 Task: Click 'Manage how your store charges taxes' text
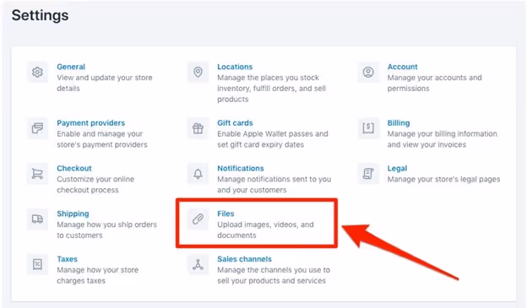(x=97, y=275)
